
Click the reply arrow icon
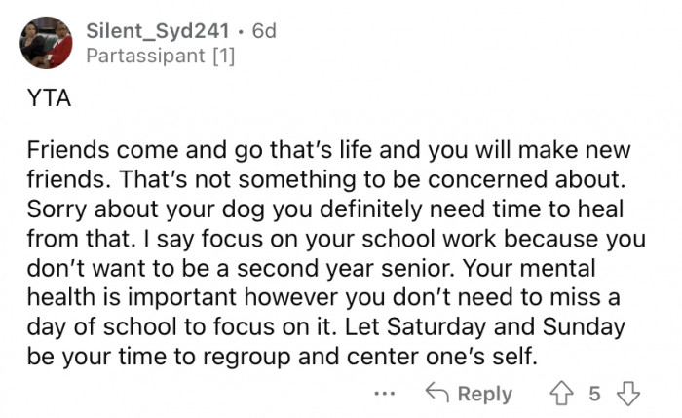pyautogui.click(x=436, y=393)
